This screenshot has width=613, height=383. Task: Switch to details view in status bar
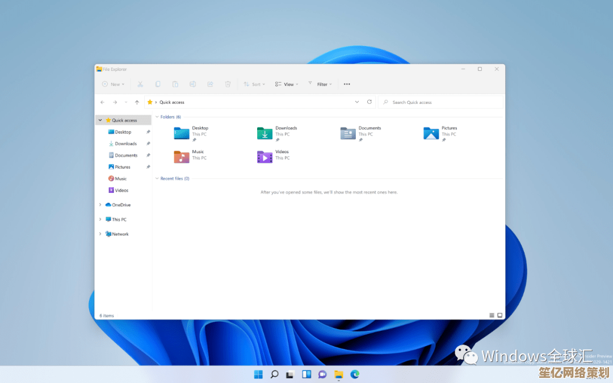492,315
